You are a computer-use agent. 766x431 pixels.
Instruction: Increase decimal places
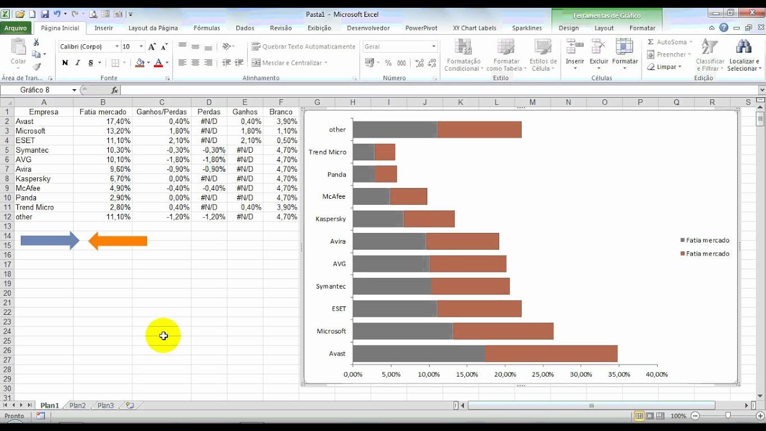(420, 63)
